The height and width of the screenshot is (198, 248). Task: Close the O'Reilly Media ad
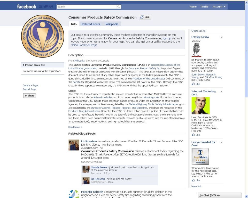tap(221, 37)
